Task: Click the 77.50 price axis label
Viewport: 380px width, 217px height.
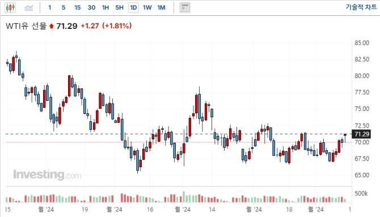Action: [x=362, y=92]
